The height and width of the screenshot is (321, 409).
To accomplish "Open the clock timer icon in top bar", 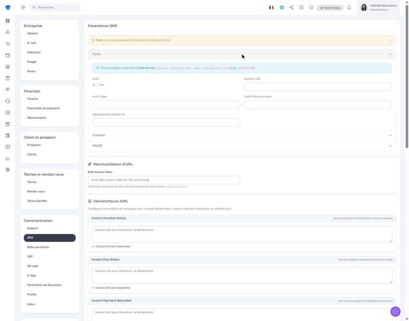I will (x=311, y=7).
